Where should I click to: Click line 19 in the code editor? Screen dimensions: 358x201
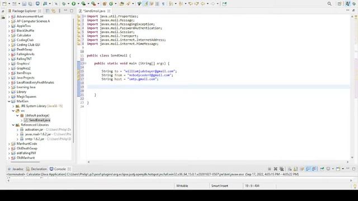pos(218,87)
